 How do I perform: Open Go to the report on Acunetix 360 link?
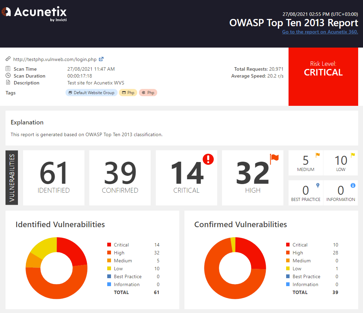click(320, 32)
